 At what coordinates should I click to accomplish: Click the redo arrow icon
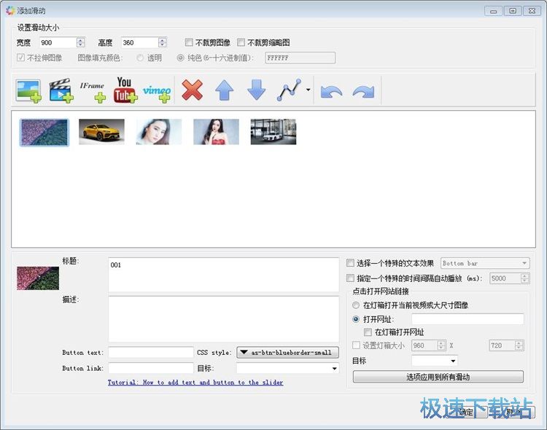(362, 90)
